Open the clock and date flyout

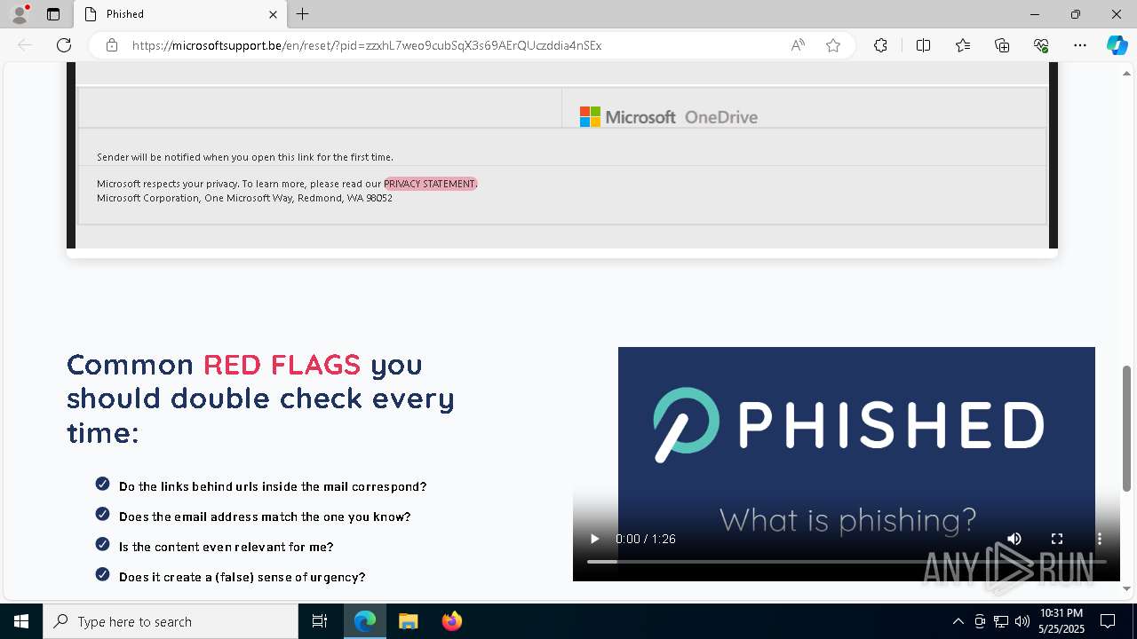point(1061,621)
